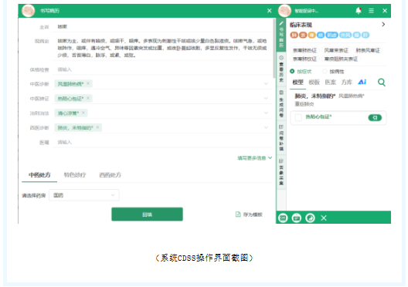Screen dimensions: 408x287
Task: Expand the 治则治法 dropdown arrow
Action: (266, 113)
